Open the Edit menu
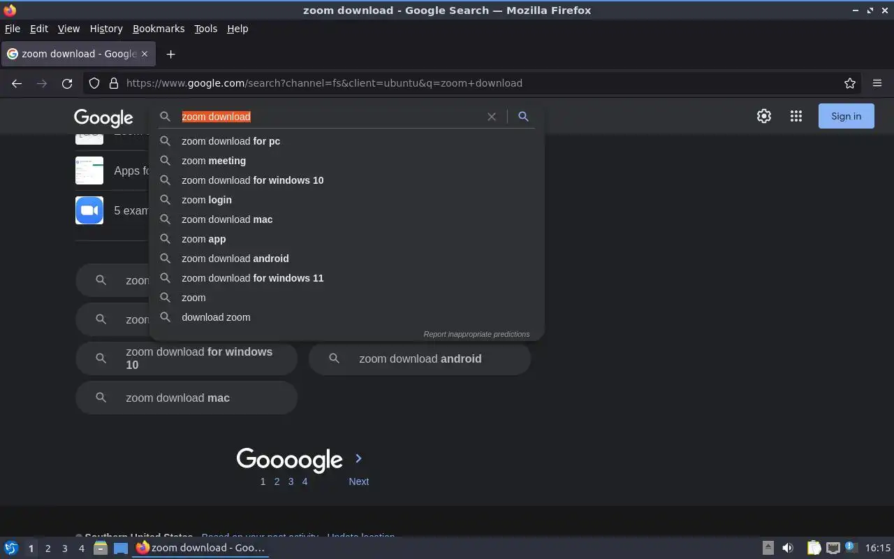The image size is (894, 559). tap(39, 29)
